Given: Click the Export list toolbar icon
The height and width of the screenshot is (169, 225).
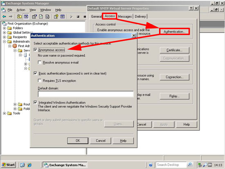Looking at the screenshot, I should pos(47,17).
